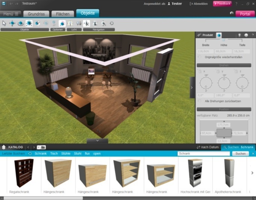This screenshot has width=256, height=200.
Task: Click the reset view rotation icon
Action: (x=112, y=23)
